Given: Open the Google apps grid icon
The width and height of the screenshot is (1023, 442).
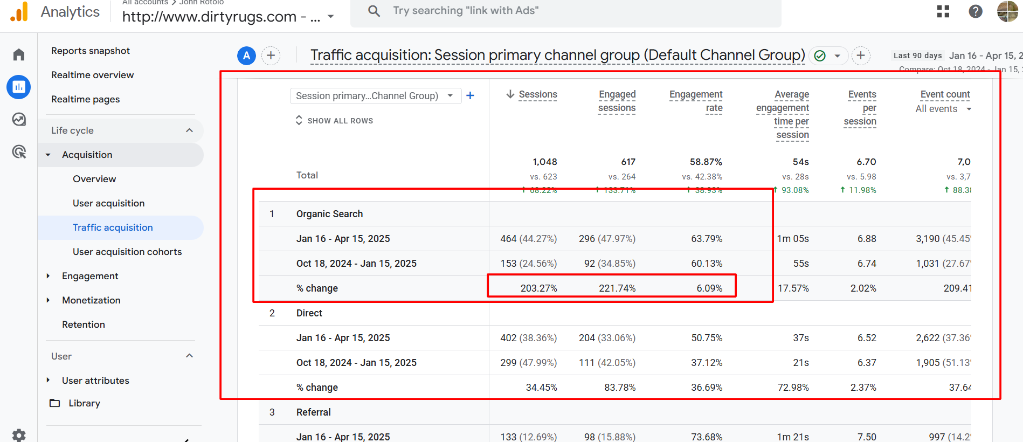Looking at the screenshot, I should [943, 11].
